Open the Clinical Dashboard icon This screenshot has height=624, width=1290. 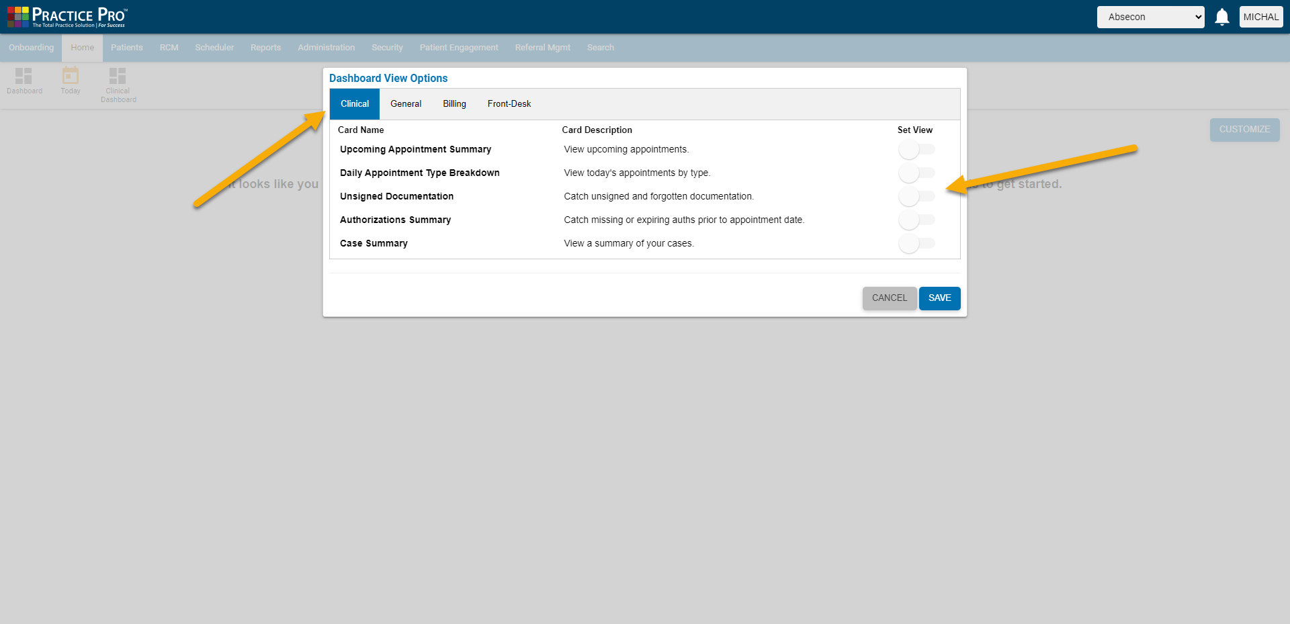click(118, 81)
